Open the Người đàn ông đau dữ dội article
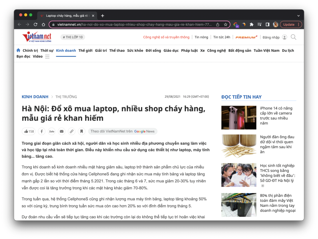The width and height of the screenshot is (318, 239). click(277, 144)
